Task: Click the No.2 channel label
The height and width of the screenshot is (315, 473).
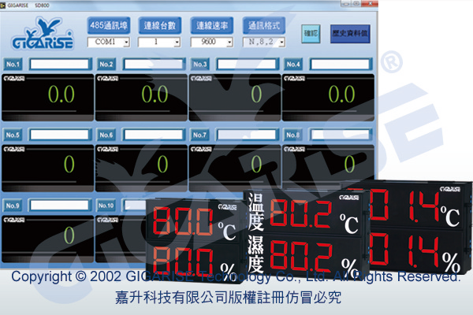Action: (x=107, y=64)
